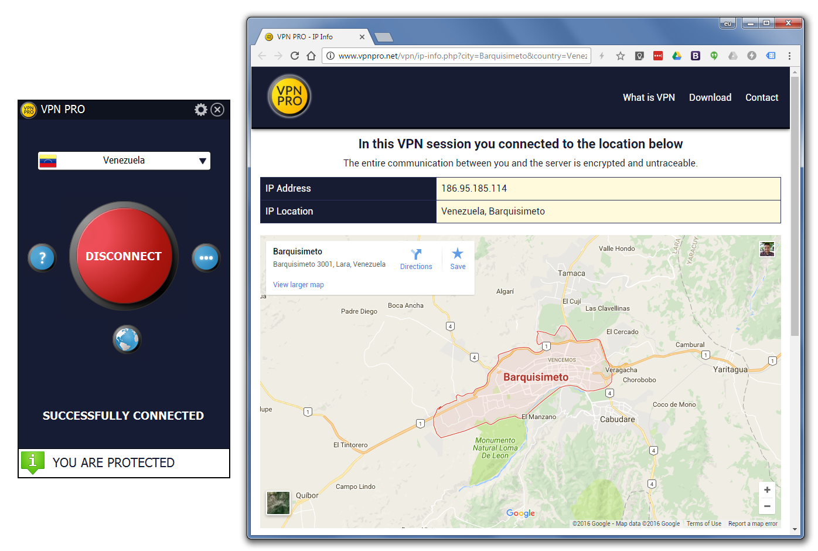
Task: Click the Quibor label on the map
Action: click(x=307, y=495)
